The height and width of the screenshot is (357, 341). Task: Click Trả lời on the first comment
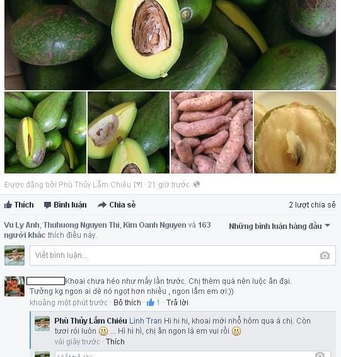177,303
